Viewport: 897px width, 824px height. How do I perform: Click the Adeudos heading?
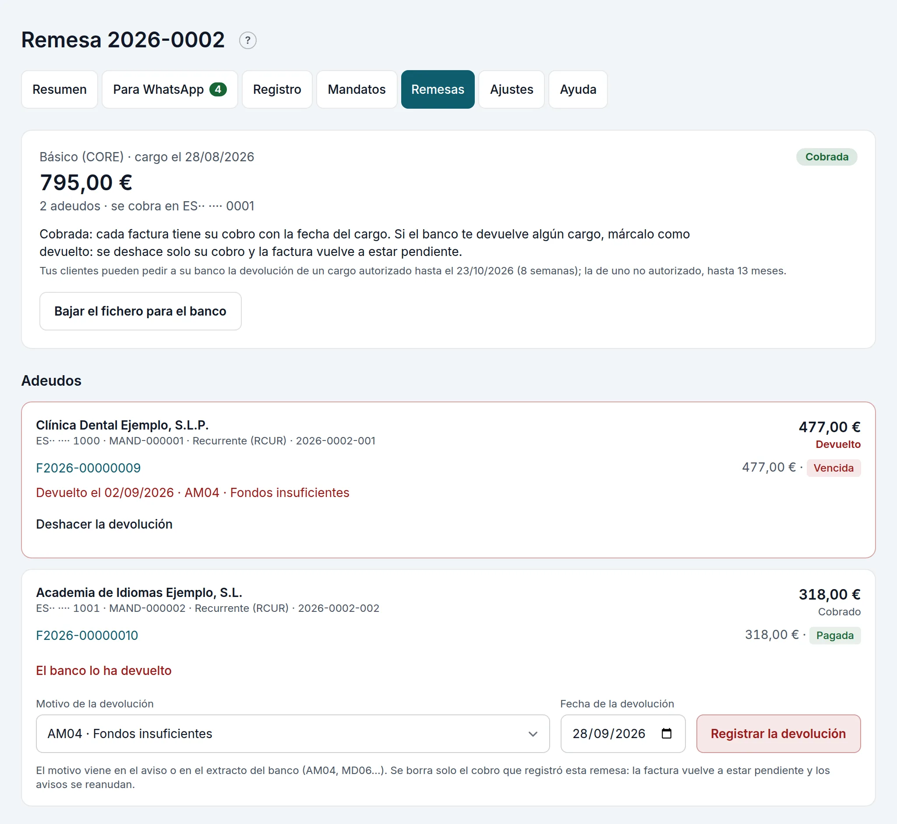point(51,381)
